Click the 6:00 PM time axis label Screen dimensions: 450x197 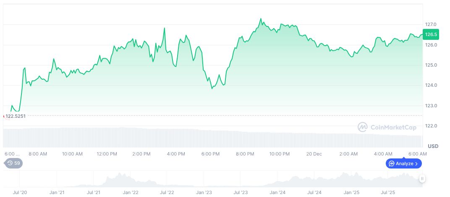point(211,154)
